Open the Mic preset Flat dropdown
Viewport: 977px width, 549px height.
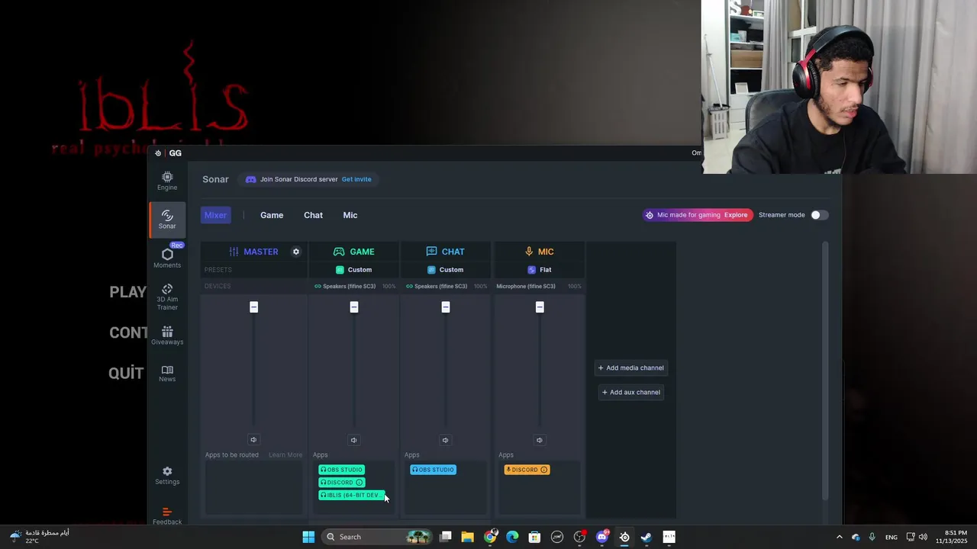click(x=540, y=270)
